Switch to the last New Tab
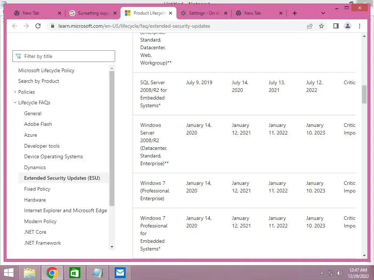This screenshot has height=280, width=374. tap(259, 13)
